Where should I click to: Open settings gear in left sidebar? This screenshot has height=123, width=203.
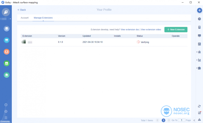point(6,111)
